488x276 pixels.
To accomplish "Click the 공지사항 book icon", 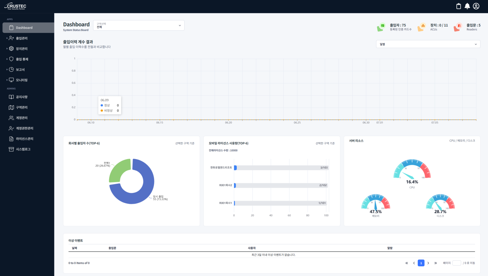I will click(11, 97).
